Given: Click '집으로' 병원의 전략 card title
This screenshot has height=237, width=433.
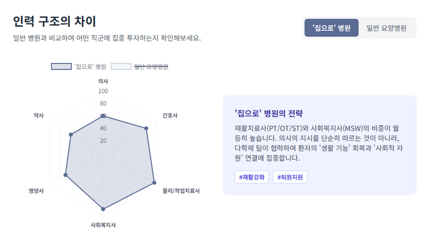Looking at the screenshot, I should click(269, 113).
